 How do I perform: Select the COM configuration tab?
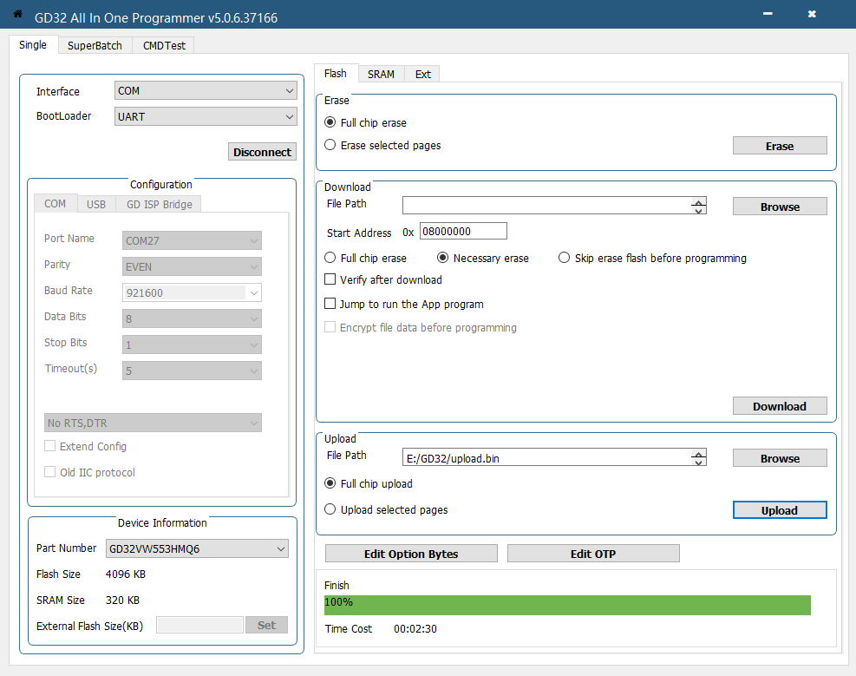click(56, 204)
